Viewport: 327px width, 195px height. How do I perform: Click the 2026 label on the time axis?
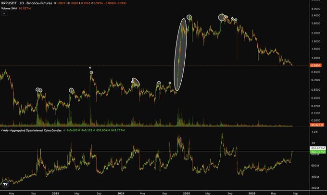(252, 194)
